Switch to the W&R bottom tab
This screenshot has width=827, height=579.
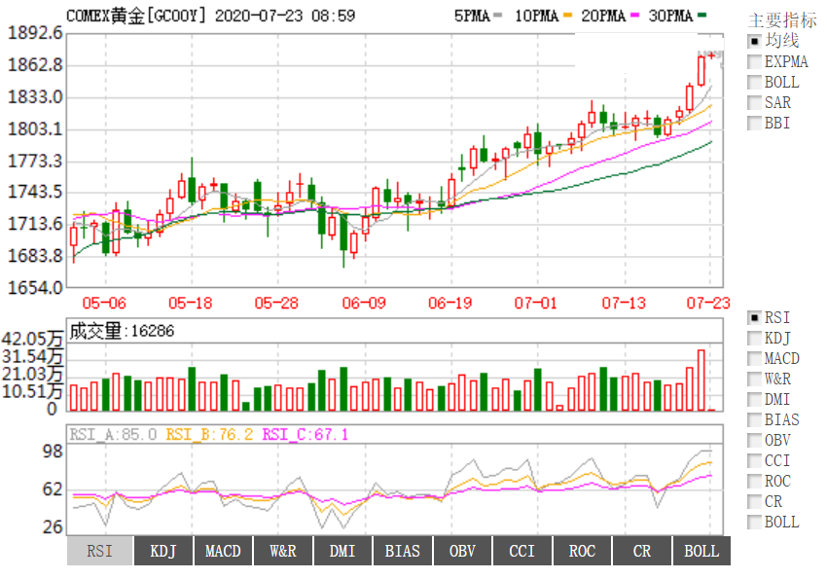coord(283,551)
